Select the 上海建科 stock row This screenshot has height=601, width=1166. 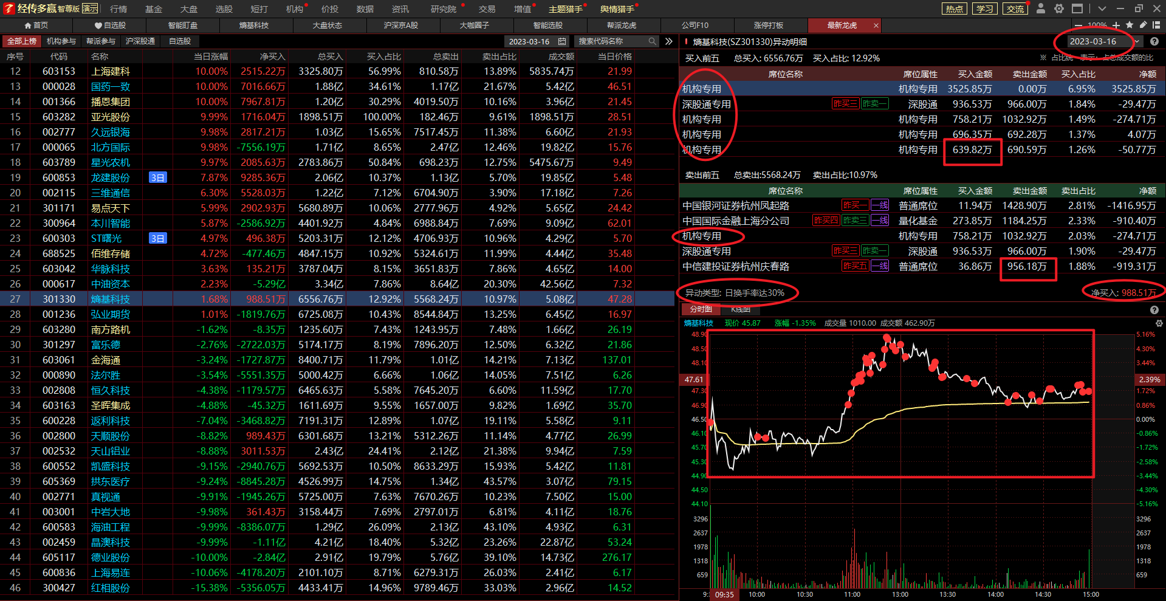338,71
